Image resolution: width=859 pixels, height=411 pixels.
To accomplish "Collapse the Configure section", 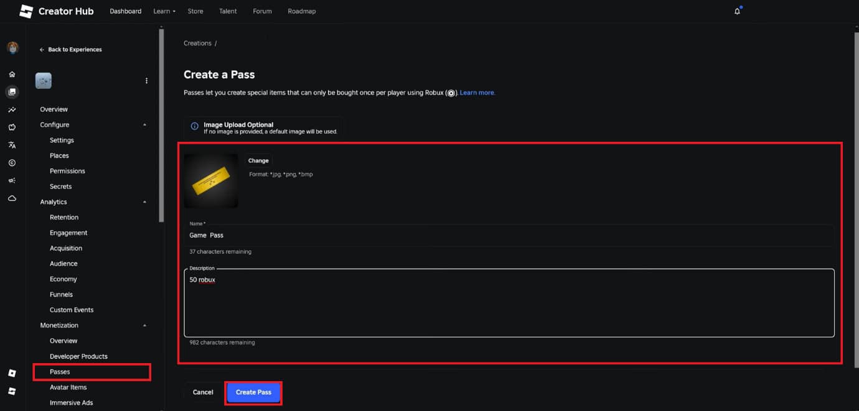I will [x=144, y=125].
